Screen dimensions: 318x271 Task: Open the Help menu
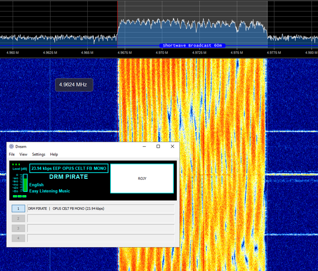(x=54, y=154)
